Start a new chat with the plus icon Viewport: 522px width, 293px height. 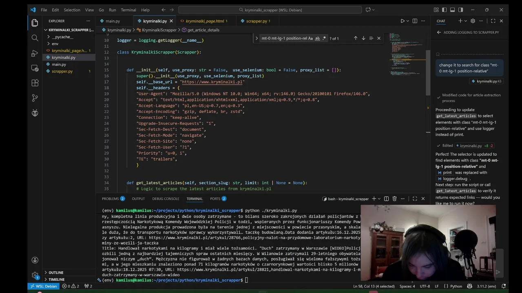point(460,21)
